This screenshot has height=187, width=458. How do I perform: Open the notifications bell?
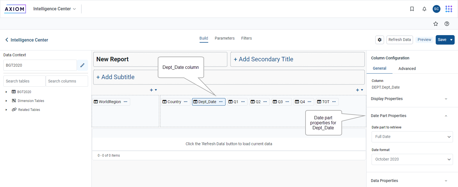click(x=424, y=9)
